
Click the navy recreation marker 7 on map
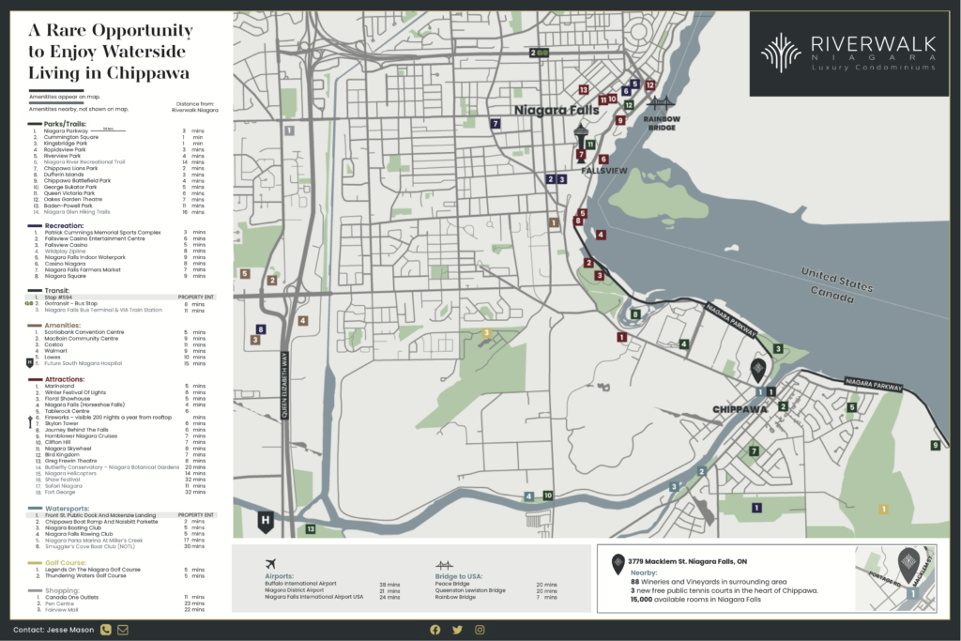pos(496,124)
